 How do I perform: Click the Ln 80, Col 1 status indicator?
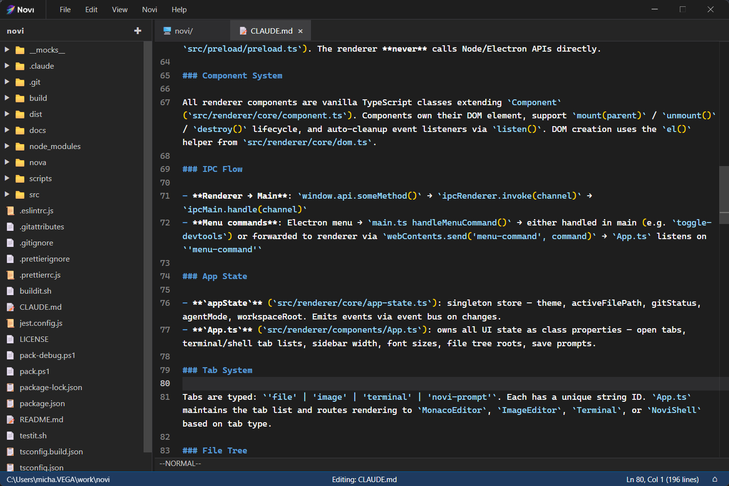point(662,480)
